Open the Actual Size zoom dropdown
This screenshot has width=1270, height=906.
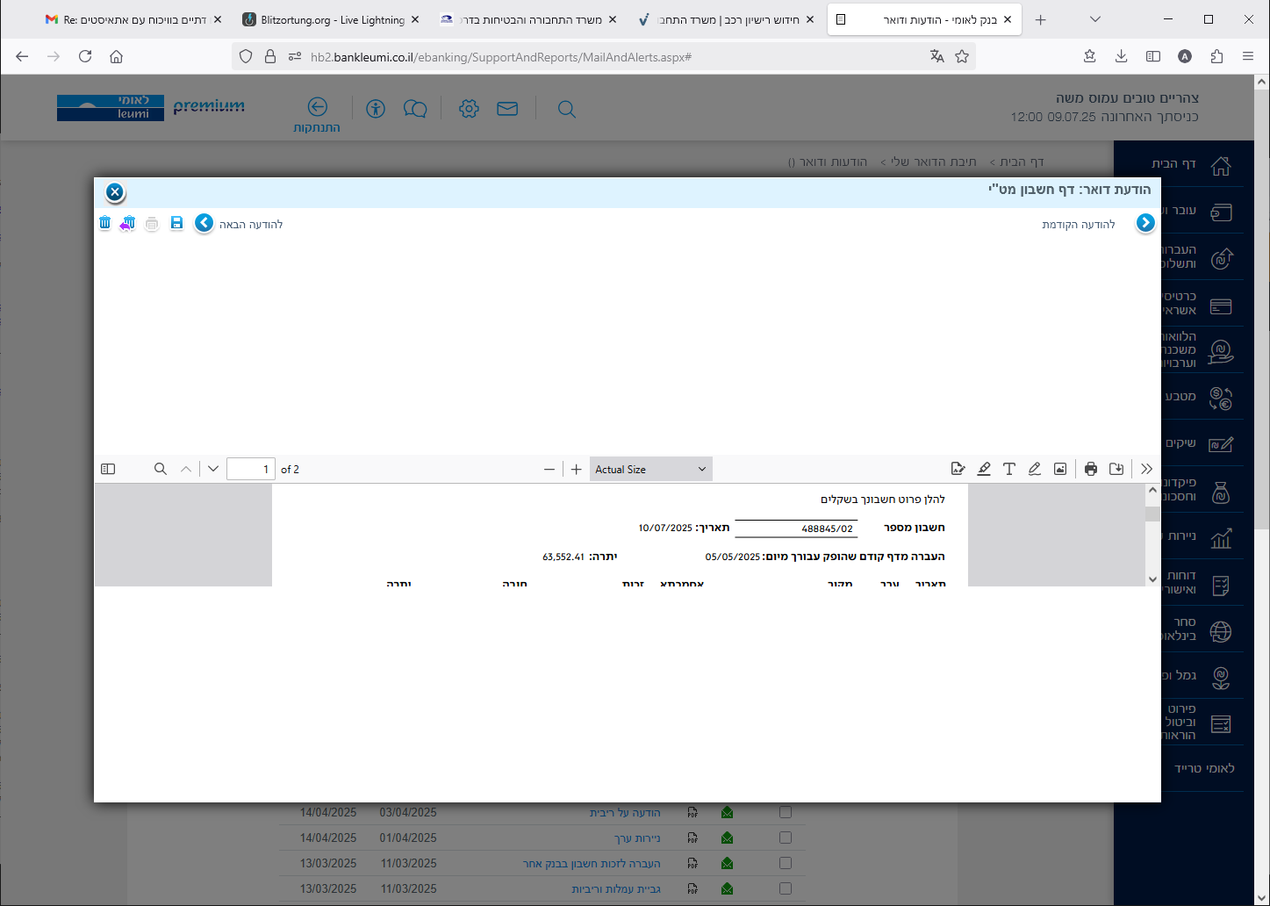click(650, 469)
